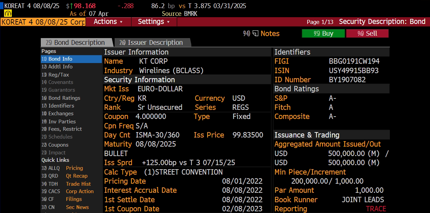
Task: Click the ISIN value USY49915BB93
Action: (354, 70)
